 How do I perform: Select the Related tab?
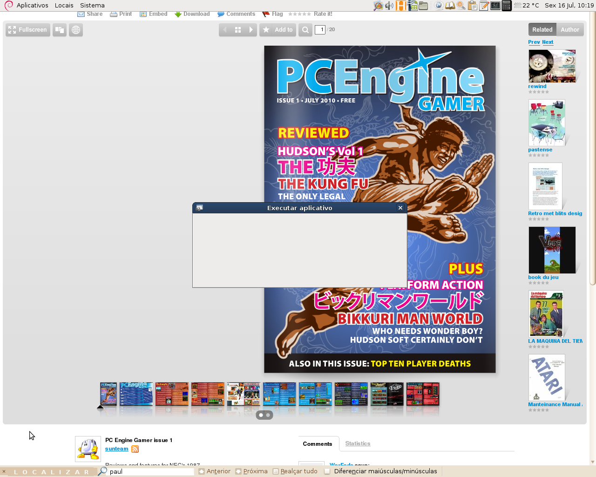[x=542, y=30]
